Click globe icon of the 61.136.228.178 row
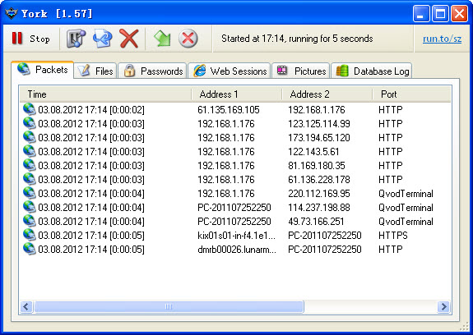The image size is (473, 335). [30, 179]
